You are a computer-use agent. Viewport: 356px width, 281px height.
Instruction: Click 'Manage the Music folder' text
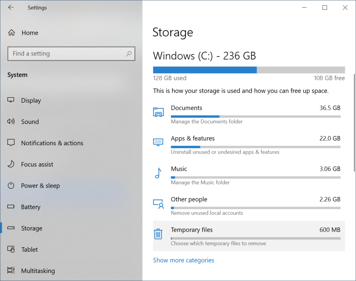point(200,182)
